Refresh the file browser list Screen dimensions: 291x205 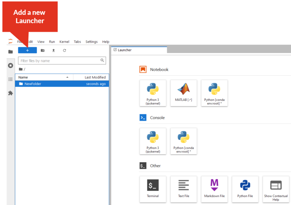pos(64,50)
